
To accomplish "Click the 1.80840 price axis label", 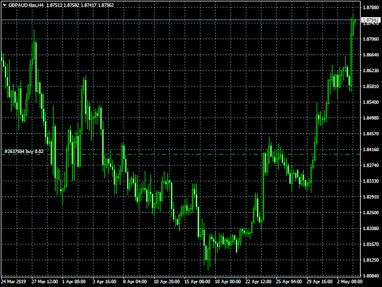I will point(371,276).
